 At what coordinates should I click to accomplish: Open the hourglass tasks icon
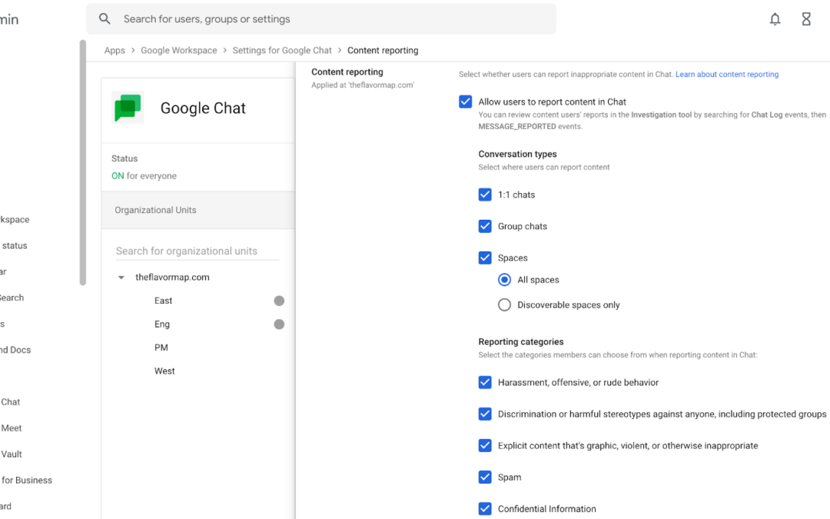(x=806, y=19)
